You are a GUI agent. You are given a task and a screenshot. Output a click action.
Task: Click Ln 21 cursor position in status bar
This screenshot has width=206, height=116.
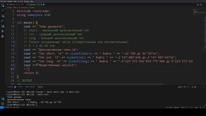169,107
